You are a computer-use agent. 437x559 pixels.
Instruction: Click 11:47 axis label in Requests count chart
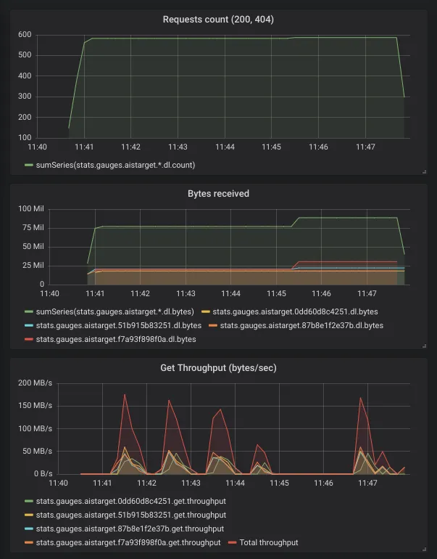tap(365, 147)
